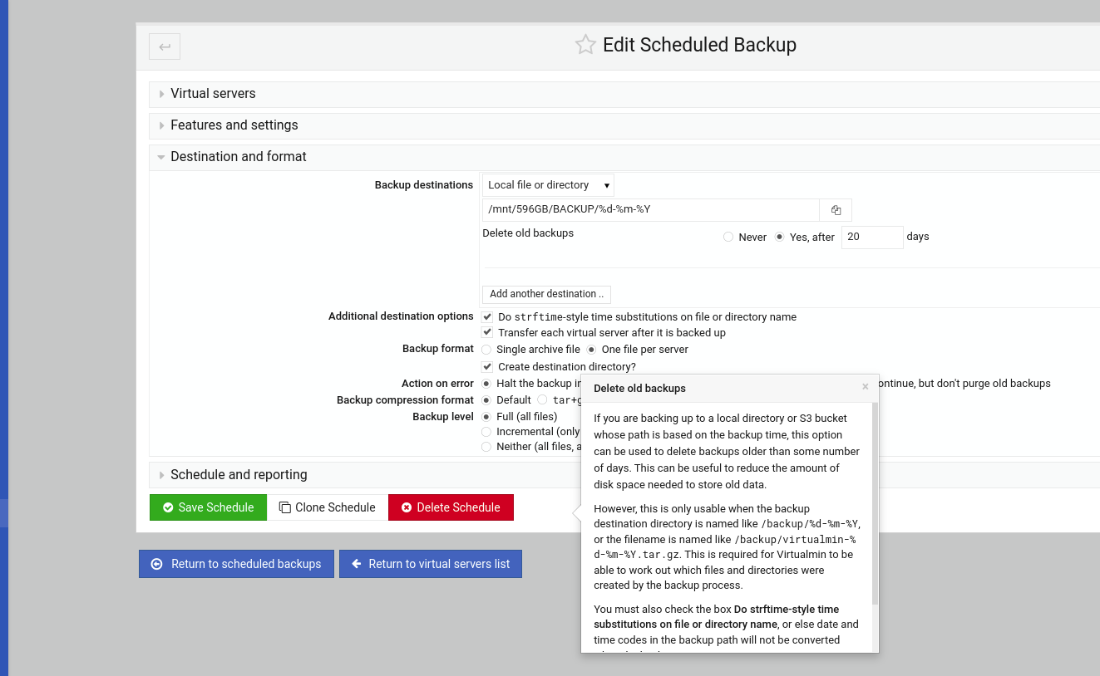Select One file per server format
Image resolution: width=1100 pixels, height=676 pixels.
pyautogui.click(x=591, y=350)
